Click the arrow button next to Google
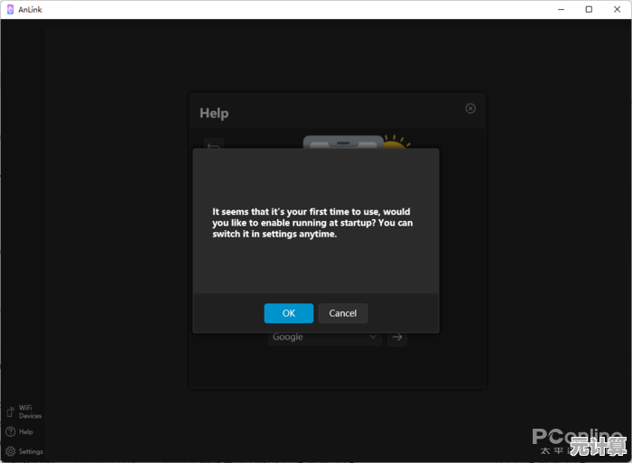Screen dimensions: 632x463 coord(397,337)
